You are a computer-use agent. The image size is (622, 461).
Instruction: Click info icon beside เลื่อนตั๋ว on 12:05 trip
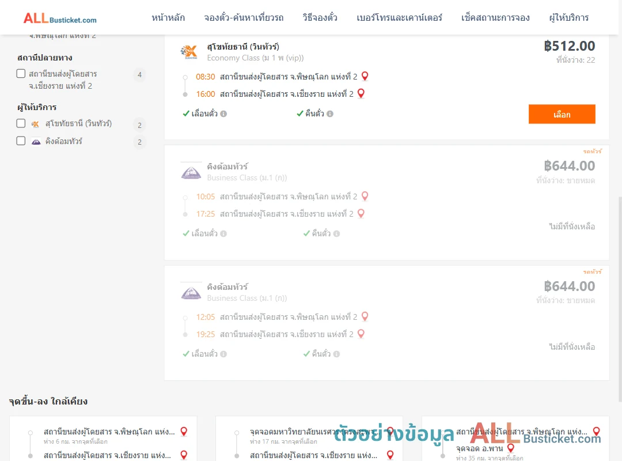point(223,354)
